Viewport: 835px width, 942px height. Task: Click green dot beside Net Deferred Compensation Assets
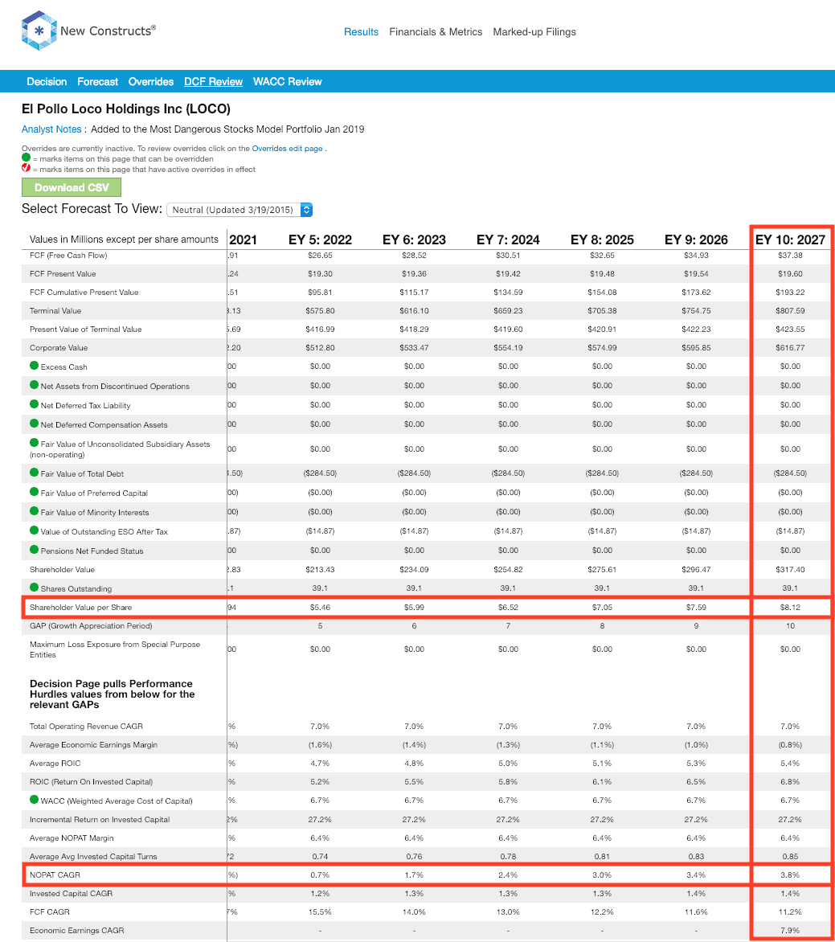click(35, 423)
